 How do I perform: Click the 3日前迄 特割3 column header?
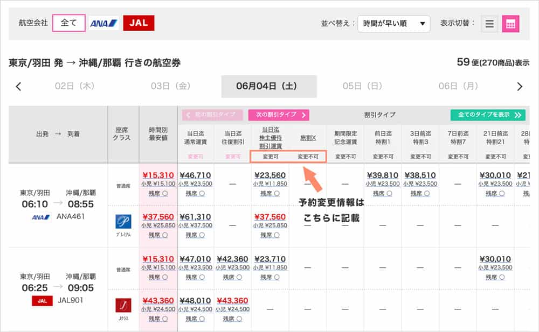click(420, 138)
